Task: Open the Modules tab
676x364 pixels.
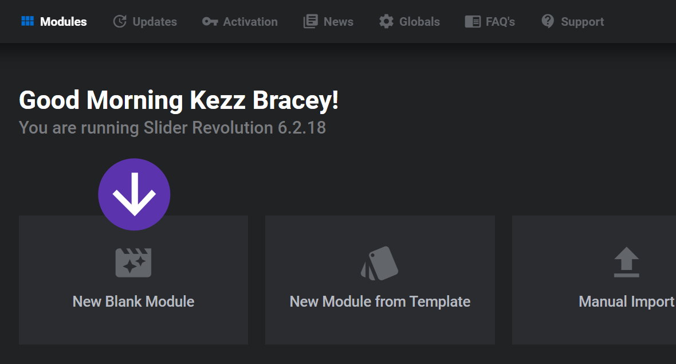Action: click(x=63, y=22)
